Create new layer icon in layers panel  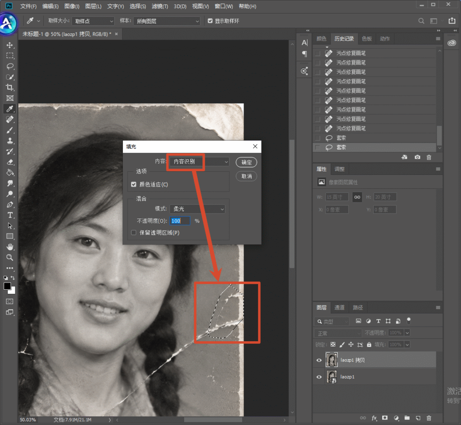pos(418,418)
